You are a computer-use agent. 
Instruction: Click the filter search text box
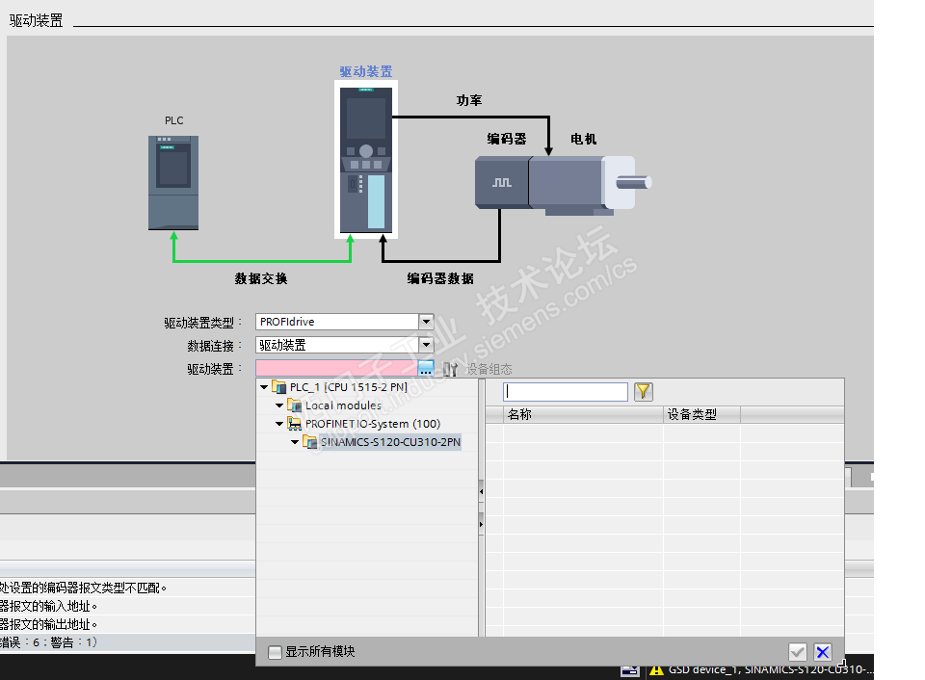tap(566, 392)
